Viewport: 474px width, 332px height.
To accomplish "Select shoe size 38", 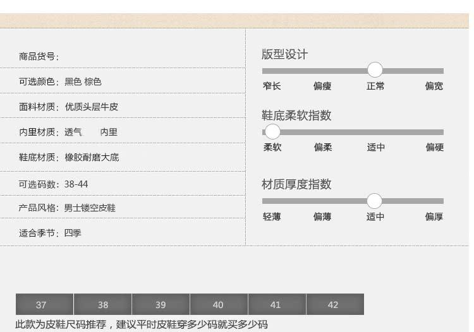I will [x=102, y=304].
